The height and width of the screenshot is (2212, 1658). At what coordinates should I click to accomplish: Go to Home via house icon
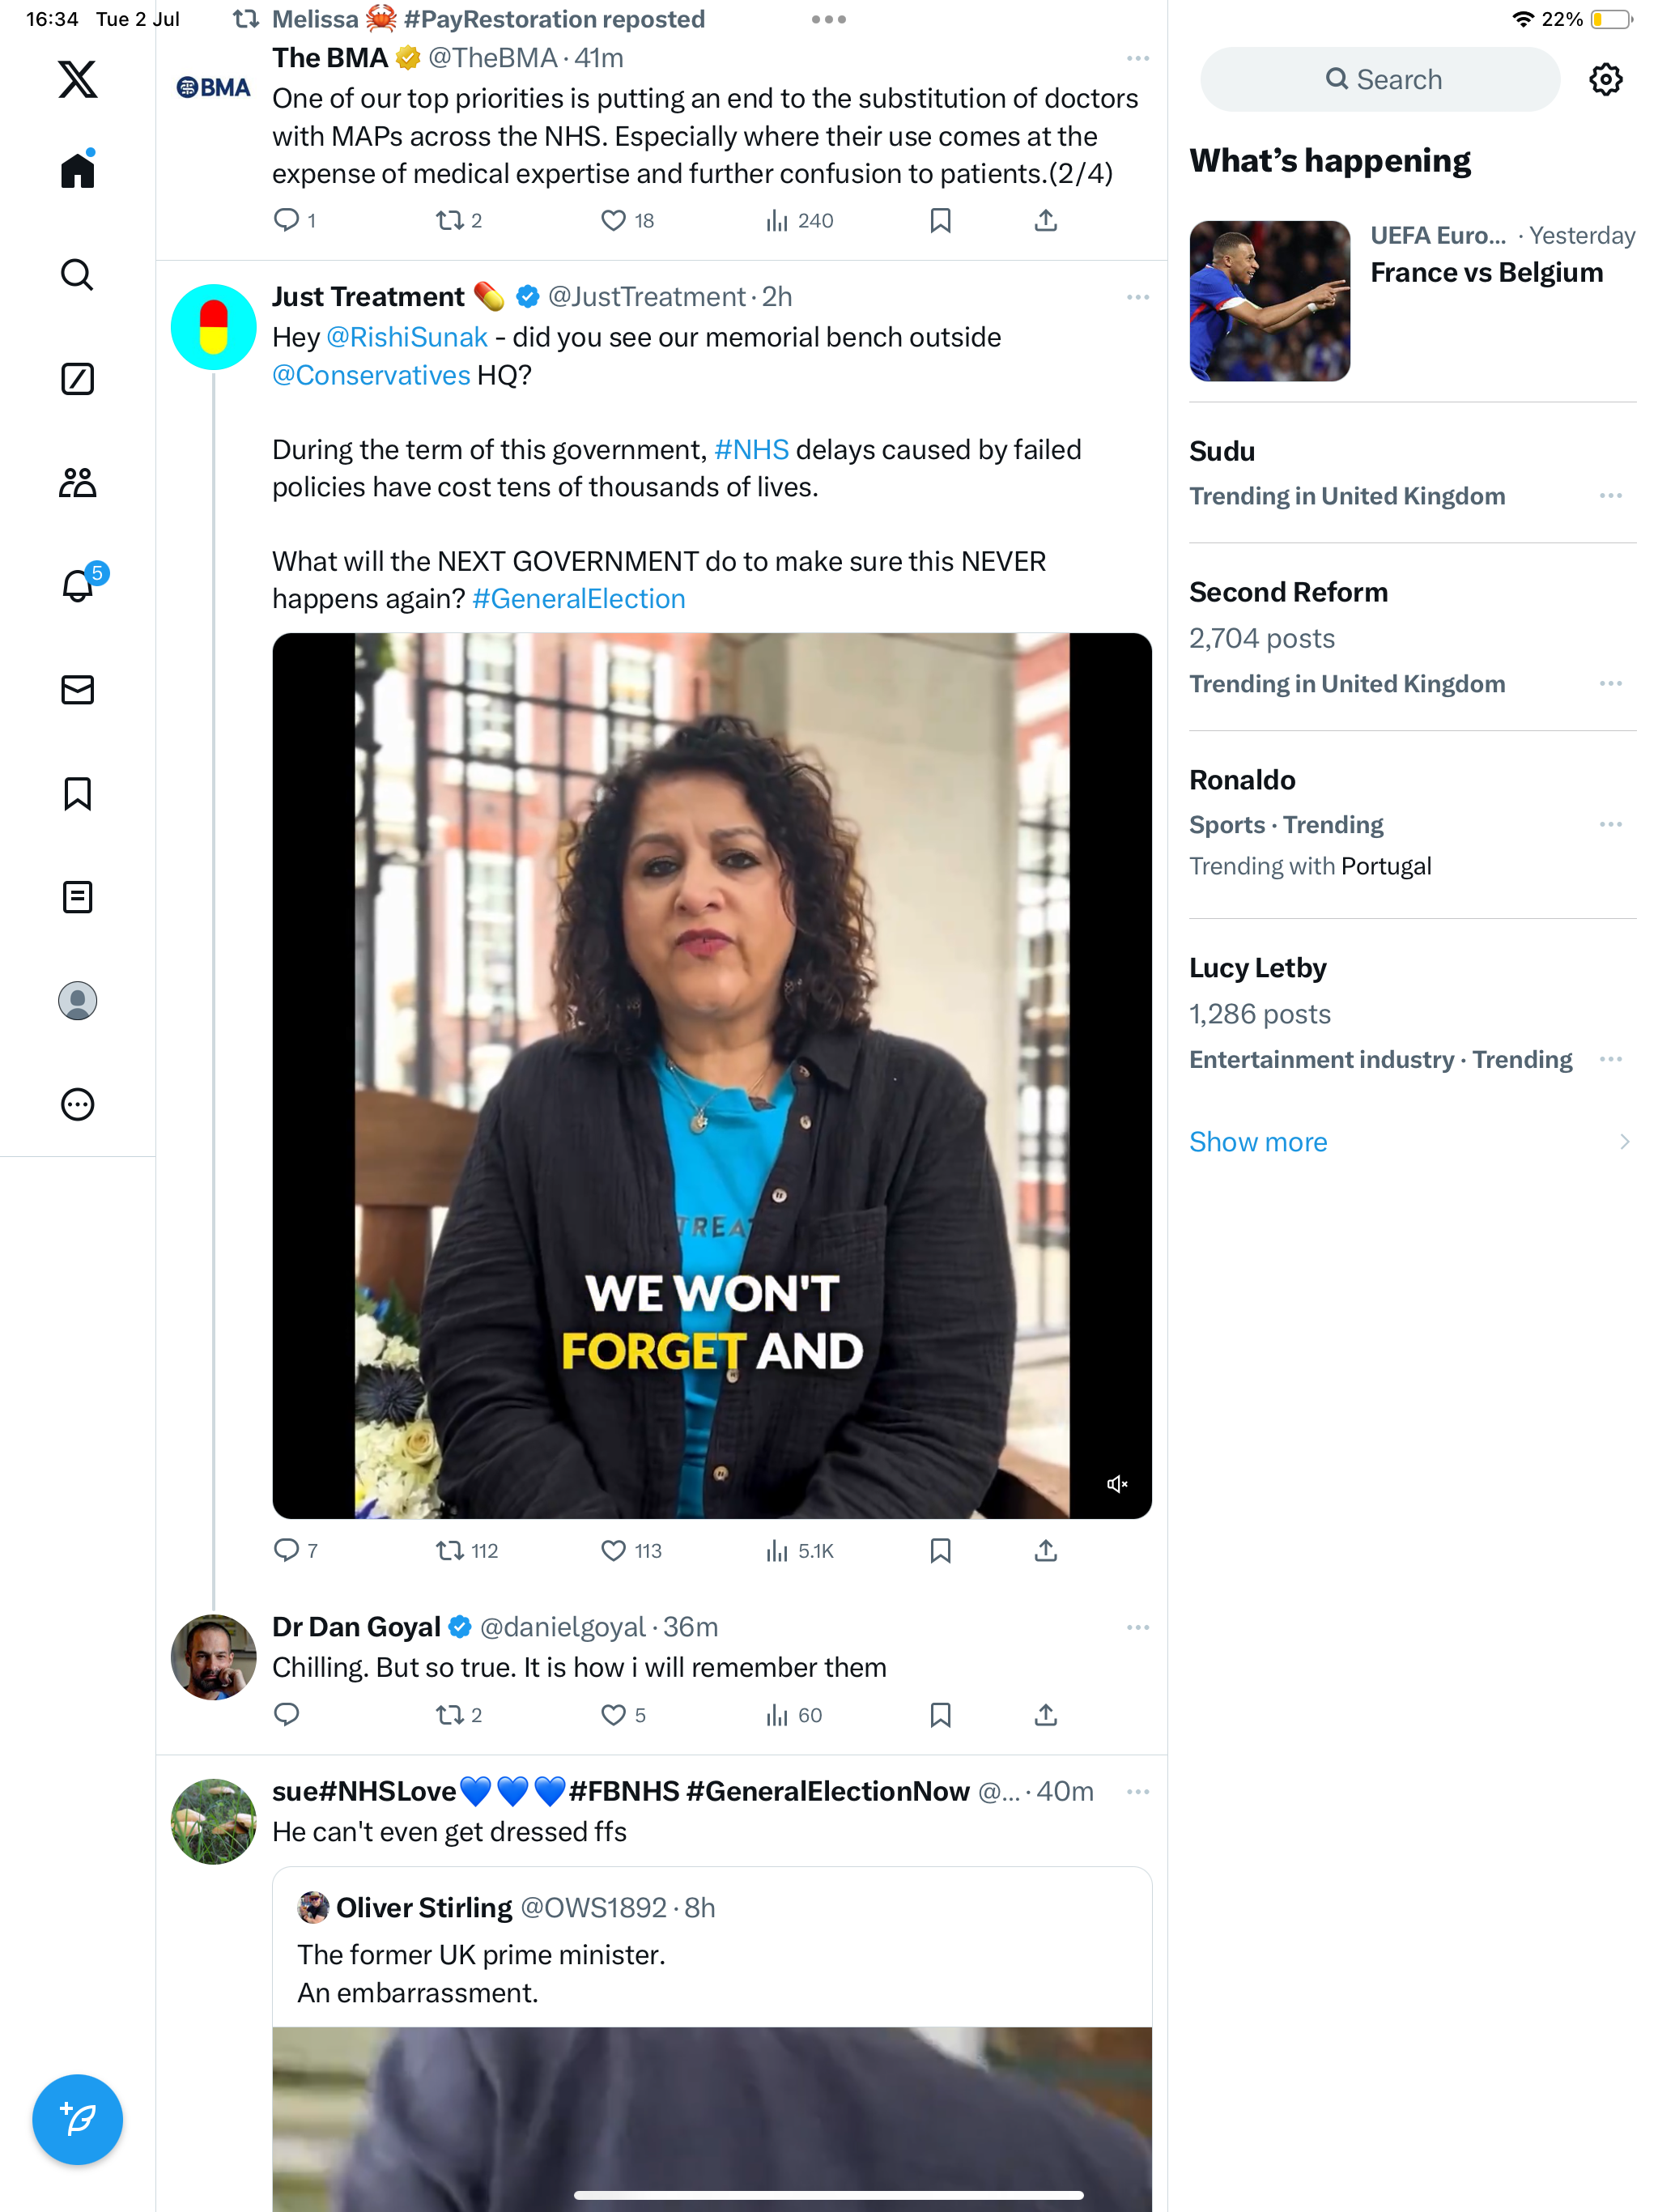pos(77,170)
